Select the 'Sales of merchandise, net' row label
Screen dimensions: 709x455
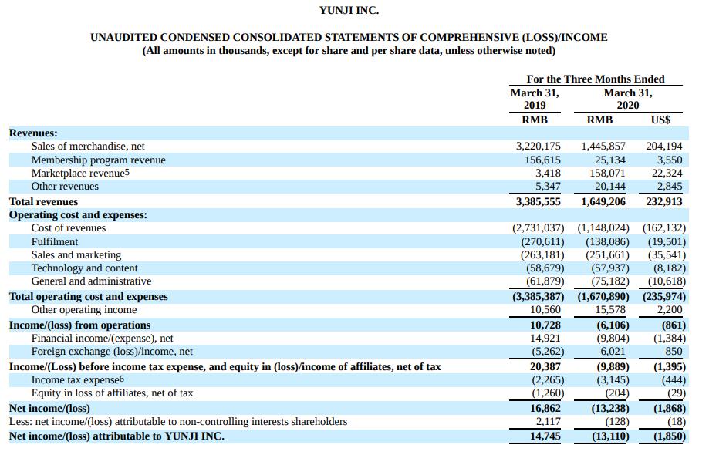click(88, 147)
